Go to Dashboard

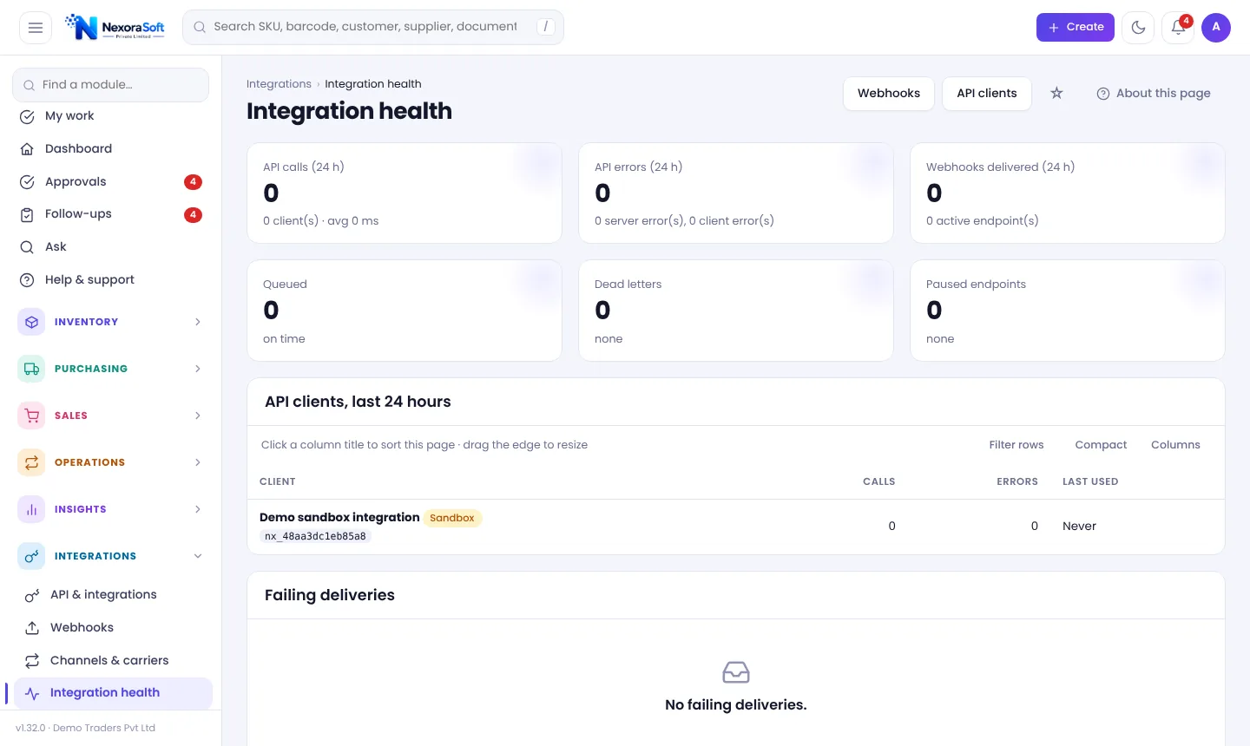(111, 149)
